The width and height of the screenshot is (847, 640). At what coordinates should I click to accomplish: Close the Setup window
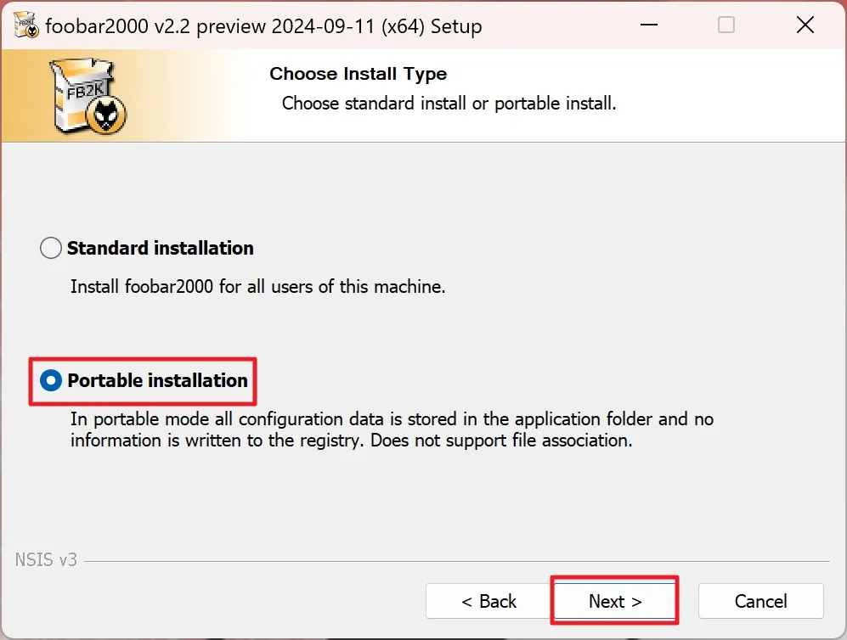[805, 25]
